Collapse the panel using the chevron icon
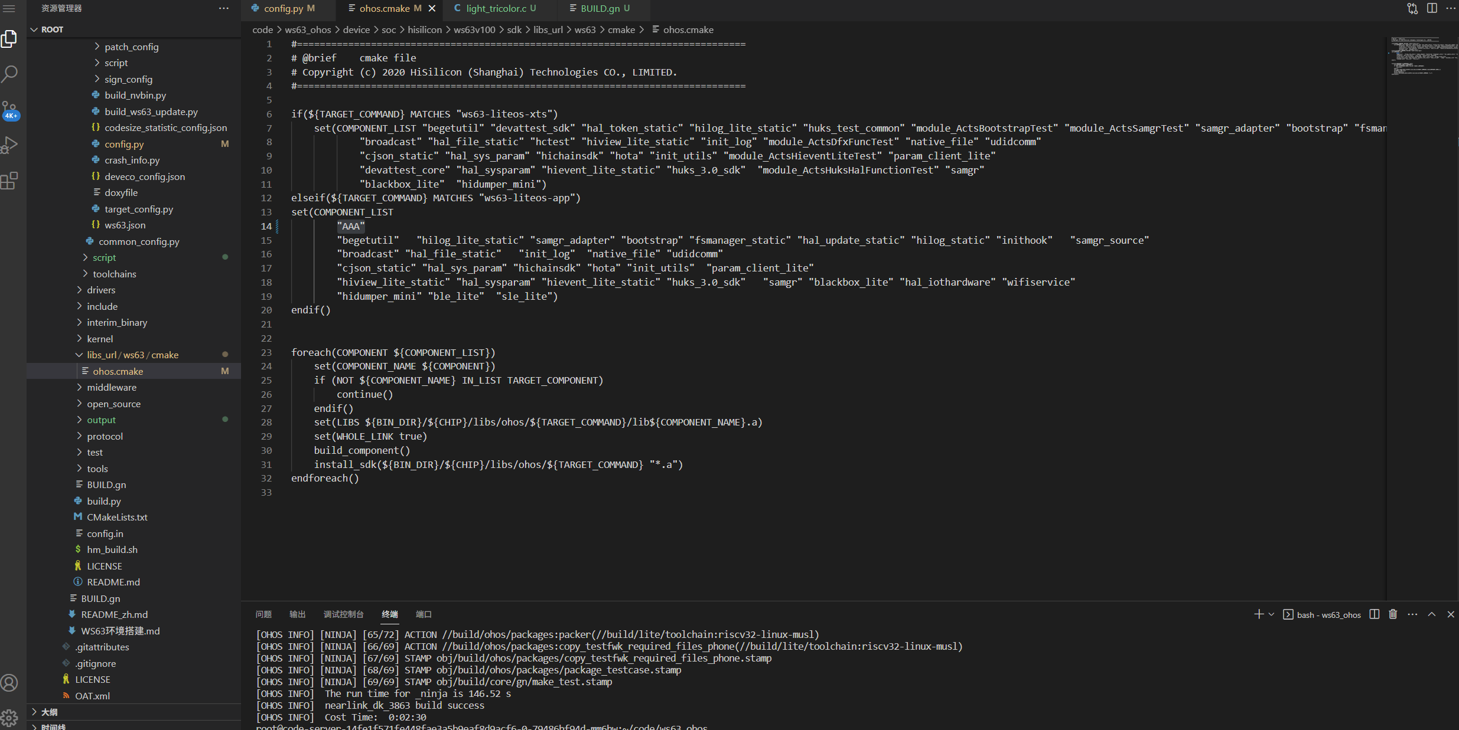This screenshot has width=1459, height=730. tap(1432, 614)
